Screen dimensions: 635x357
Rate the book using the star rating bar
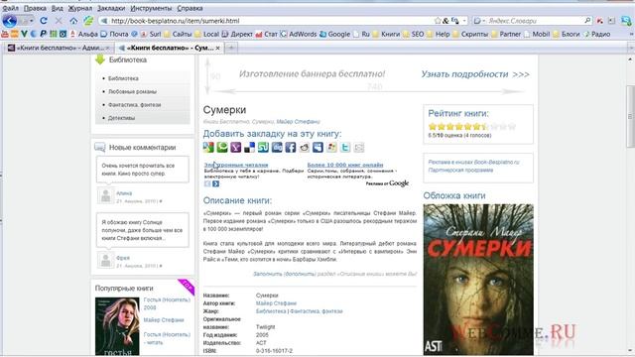(472, 127)
